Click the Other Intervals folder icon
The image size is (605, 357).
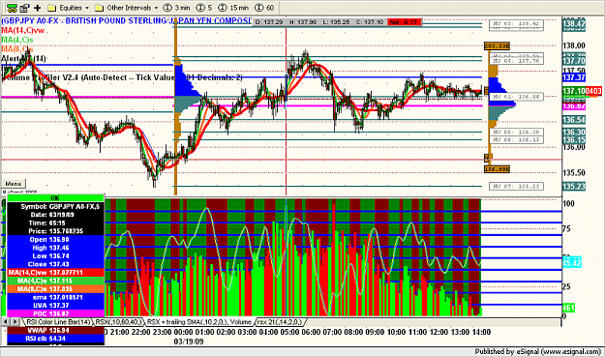click(99, 8)
